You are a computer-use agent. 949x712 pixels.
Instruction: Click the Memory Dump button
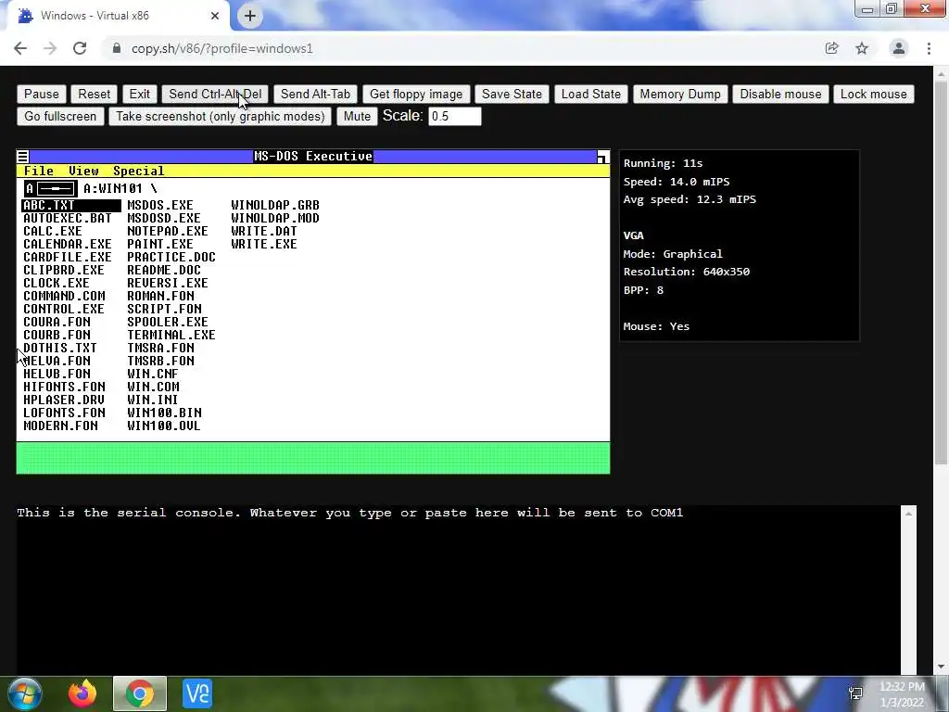pyautogui.click(x=680, y=94)
